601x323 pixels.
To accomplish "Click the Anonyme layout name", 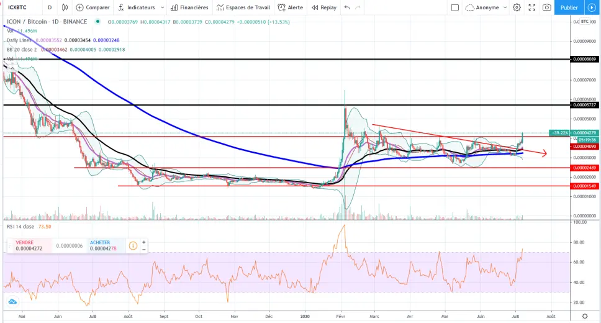I will pos(487,7).
